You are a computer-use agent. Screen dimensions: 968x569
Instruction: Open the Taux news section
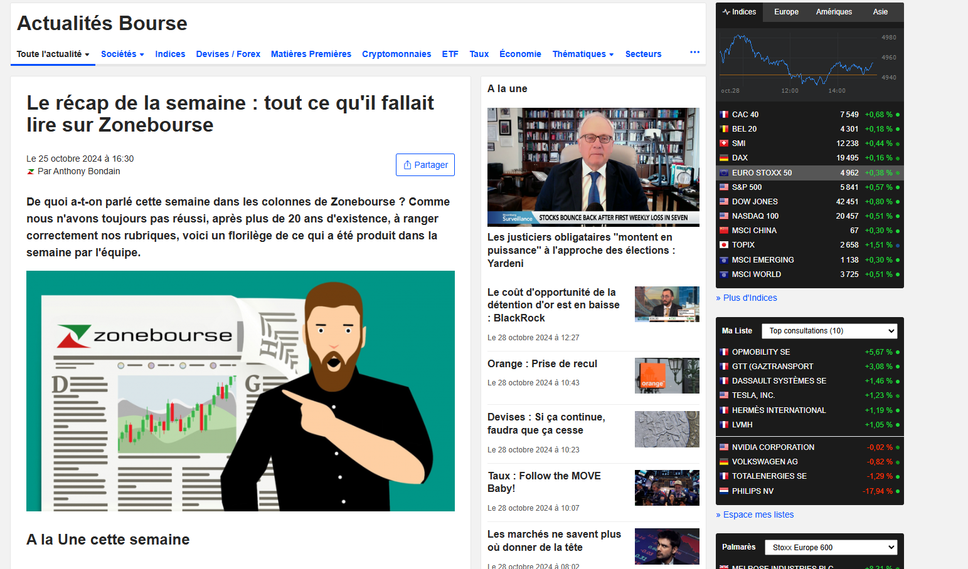click(x=479, y=54)
